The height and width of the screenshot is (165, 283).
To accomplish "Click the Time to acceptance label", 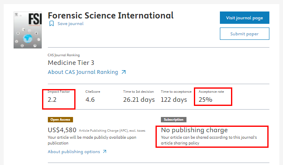I will pyautogui.click(x=176, y=92).
